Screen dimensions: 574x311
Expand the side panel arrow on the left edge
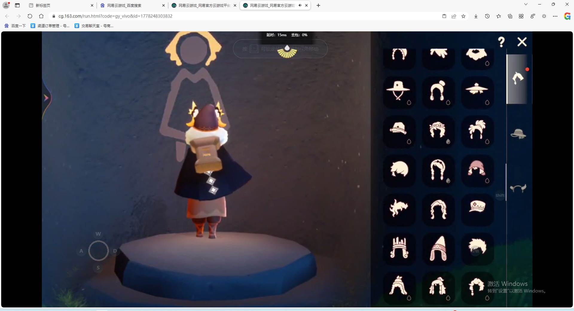(46, 98)
